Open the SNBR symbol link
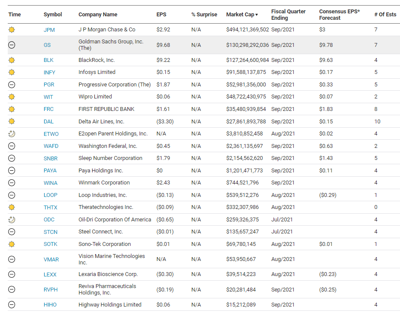The image size is (400, 316). click(50, 158)
